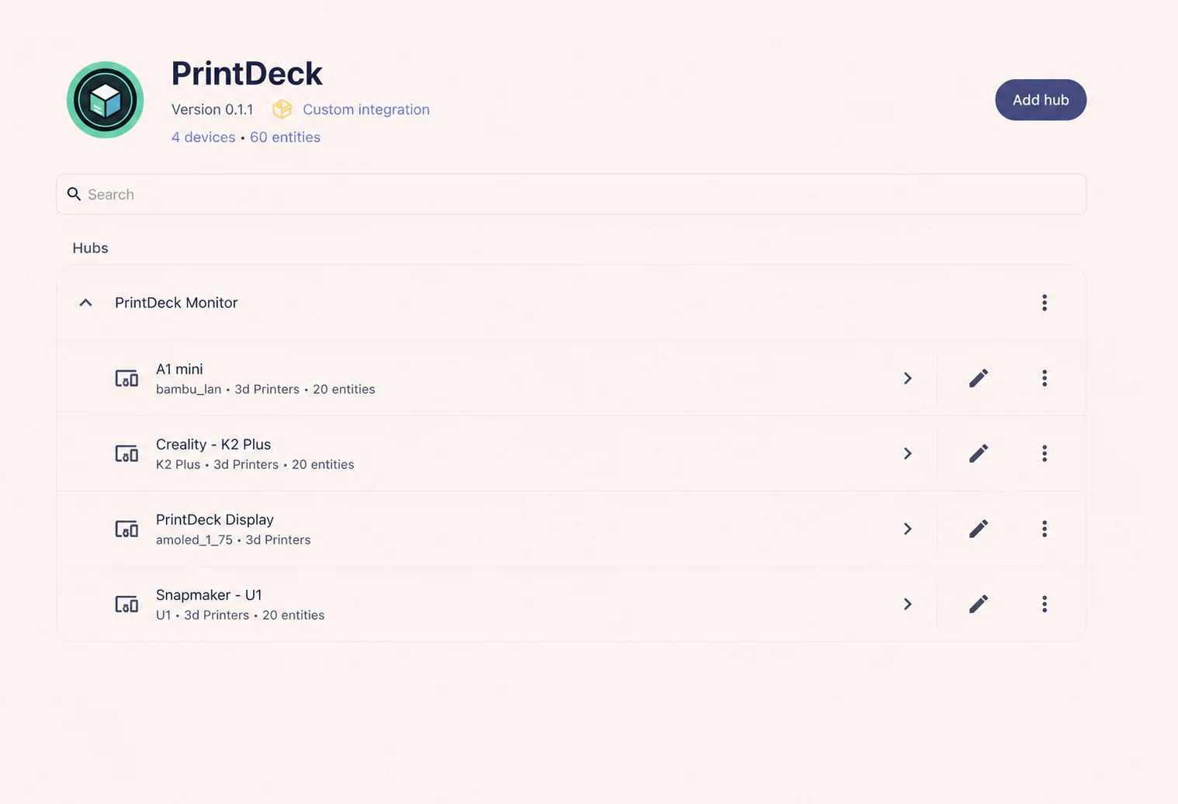The image size is (1178, 804).
Task: Open the Custom integration link
Action: pyautogui.click(x=366, y=109)
